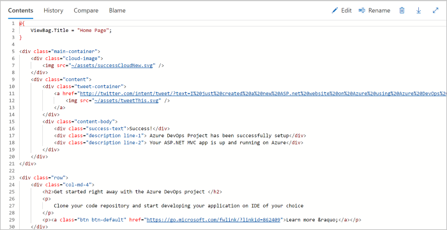This screenshot has width=447, height=230.
Task: Open the successCloudNew.svg asset link
Action: click(112, 66)
